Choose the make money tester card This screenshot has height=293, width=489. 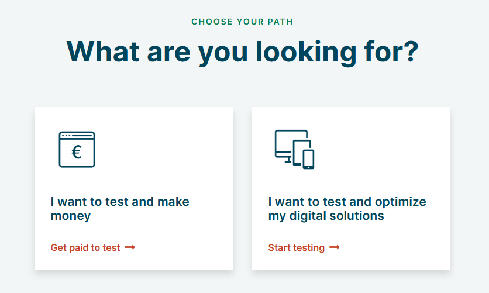[x=134, y=188]
